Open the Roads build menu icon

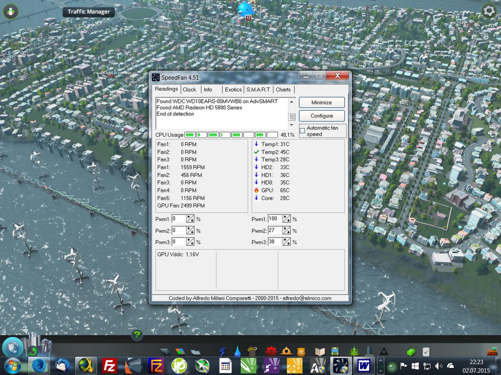coord(165,351)
